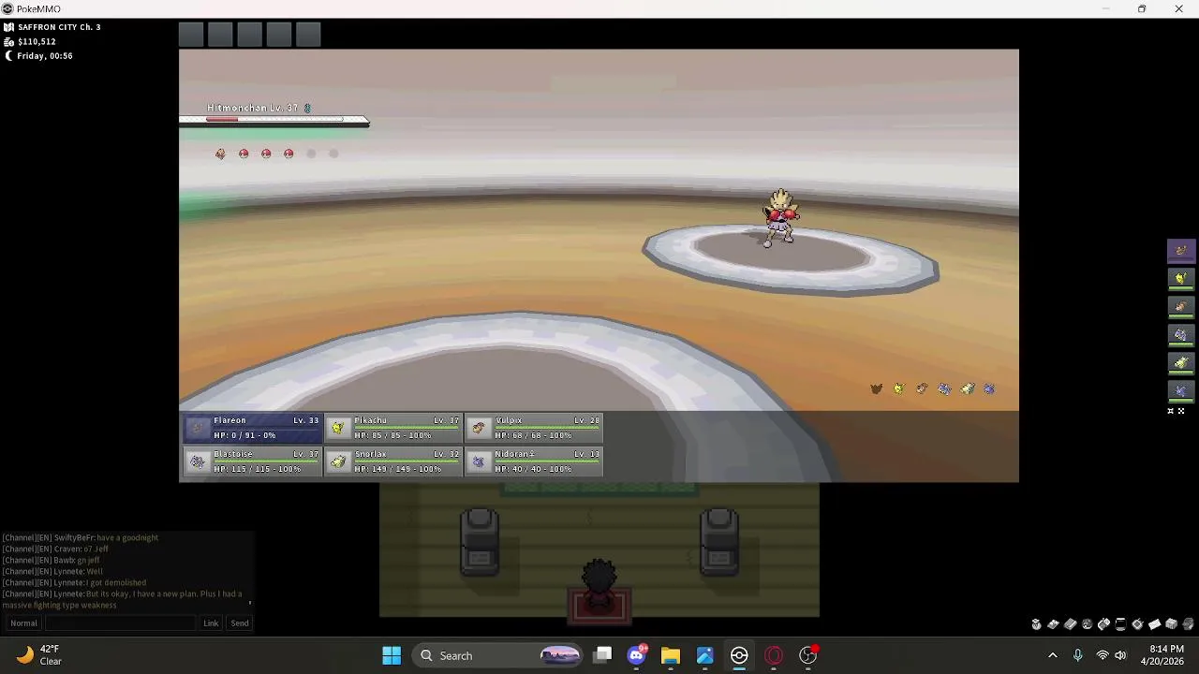The height and width of the screenshot is (674, 1199).
Task: Open the globe icon in bottom menu
Action: [1088, 624]
